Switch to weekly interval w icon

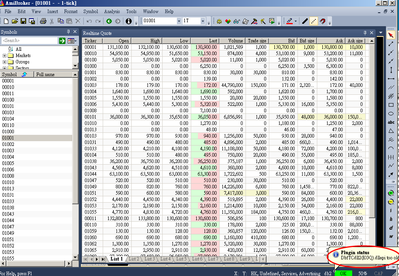click(x=391, y=236)
